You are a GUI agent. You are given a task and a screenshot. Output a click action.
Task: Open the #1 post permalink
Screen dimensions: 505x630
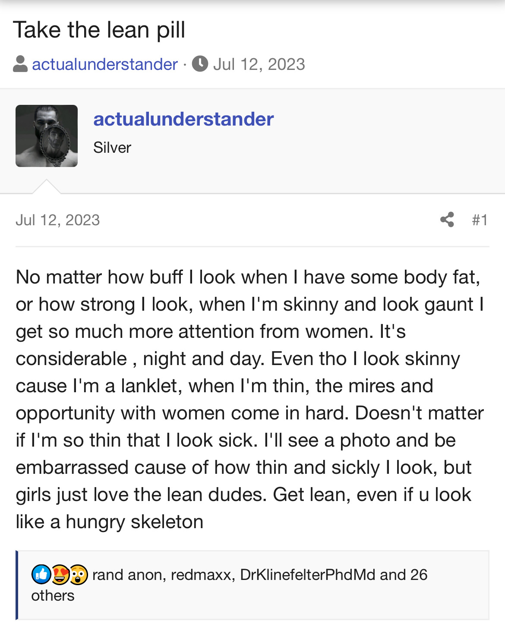[480, 220]
